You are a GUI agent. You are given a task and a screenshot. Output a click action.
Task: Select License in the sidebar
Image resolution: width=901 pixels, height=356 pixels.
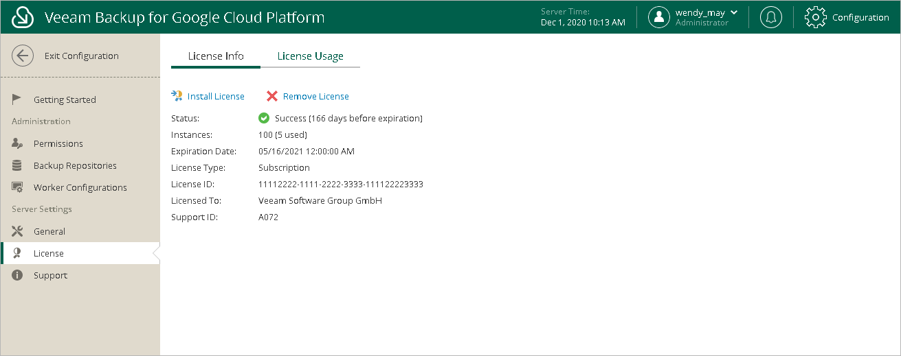click(80, 253)
